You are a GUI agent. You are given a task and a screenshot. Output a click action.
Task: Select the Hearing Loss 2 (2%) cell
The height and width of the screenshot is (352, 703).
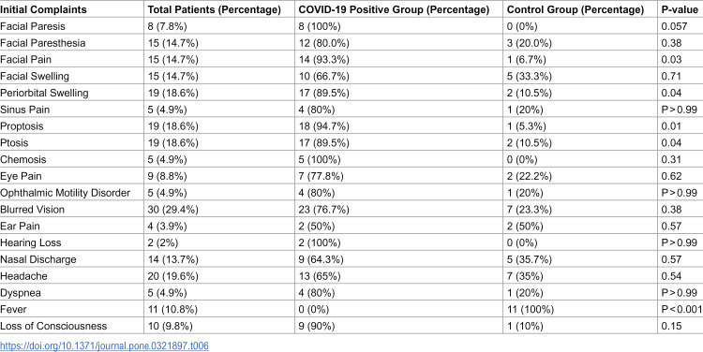pyautogui.click(x=163, y=242)
